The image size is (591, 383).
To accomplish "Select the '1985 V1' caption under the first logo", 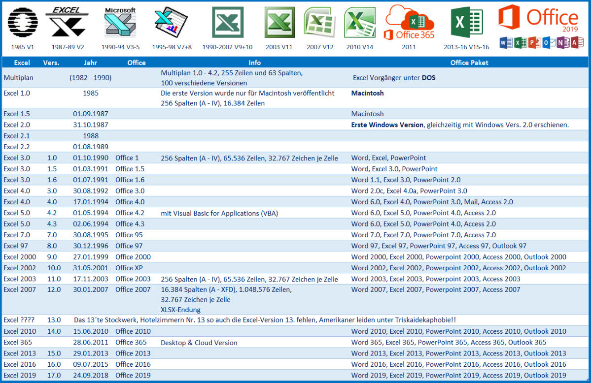I will [23, 47].
